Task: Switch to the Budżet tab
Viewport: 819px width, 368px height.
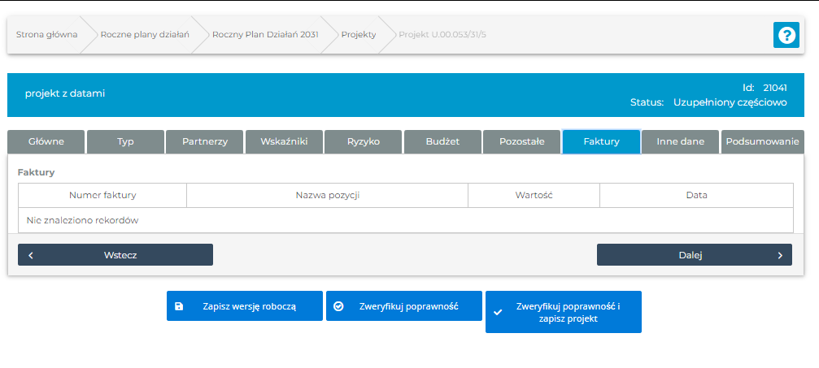Action: pos(442,141)
